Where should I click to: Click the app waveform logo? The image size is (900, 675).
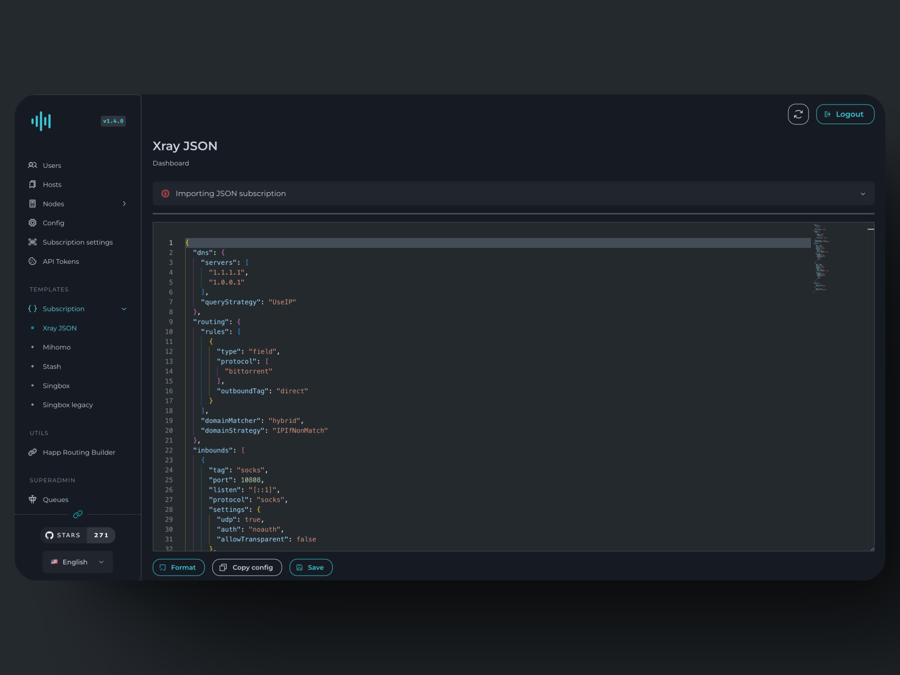click(x=41, y=121)
